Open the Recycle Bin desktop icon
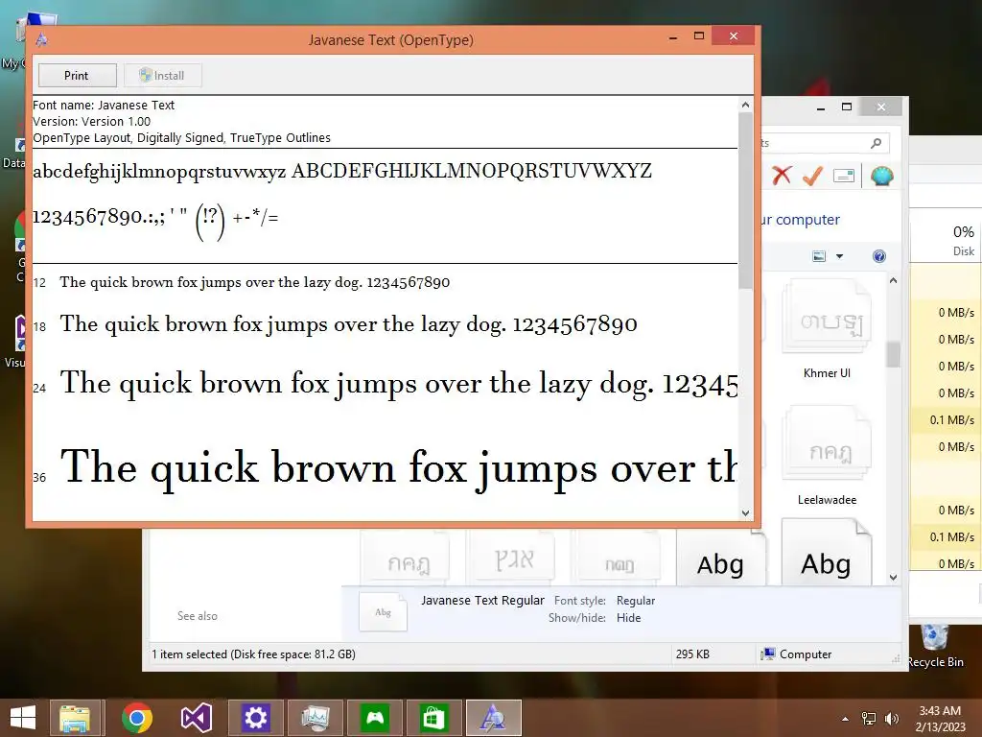This screenshot has width=982, height=737. [x=936, y=646]
